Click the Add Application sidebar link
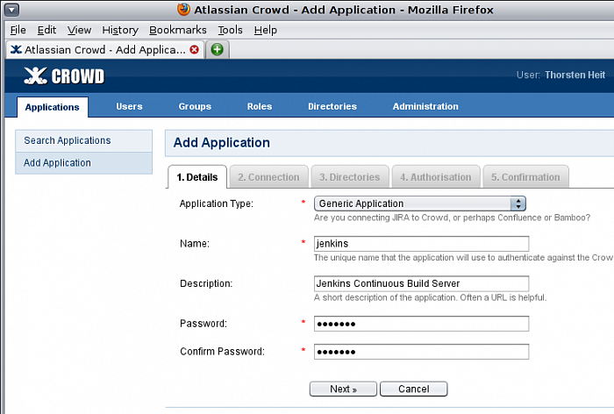Viewport: 614px width, 414px height. point(57,162)
